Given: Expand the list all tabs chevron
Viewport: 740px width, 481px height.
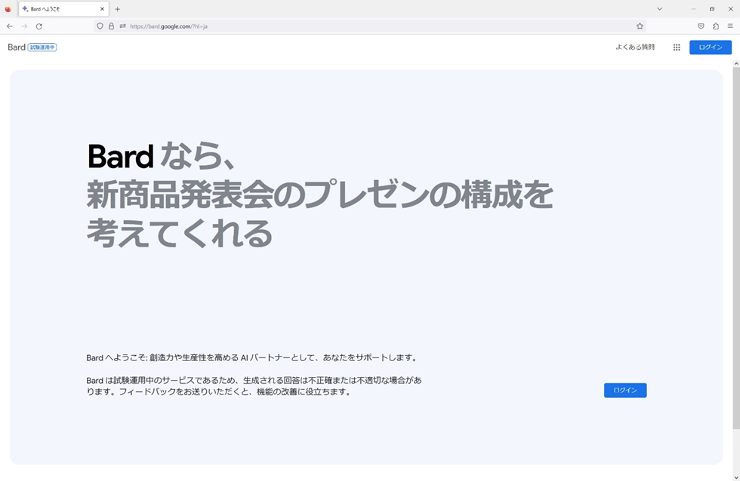Looking at the screenshot, I should (659, 9).
